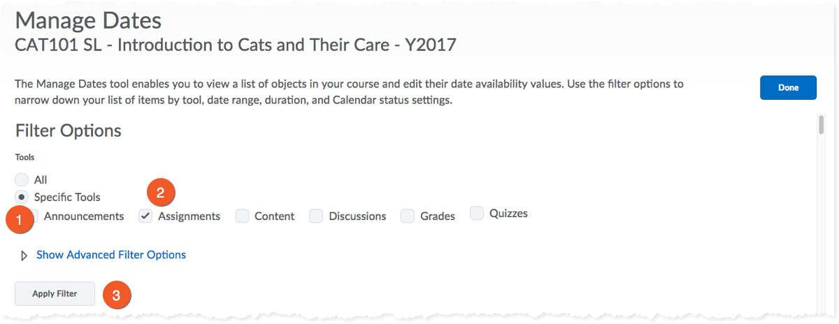The height and width of the screenshot is (324, 839).
Task: Click the CAT101 SL course title
Action: pos(235,46)
